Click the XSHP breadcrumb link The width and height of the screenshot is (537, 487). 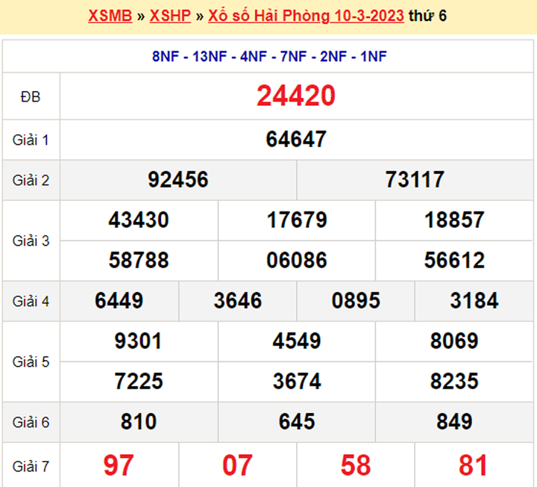tap(169, 16)
